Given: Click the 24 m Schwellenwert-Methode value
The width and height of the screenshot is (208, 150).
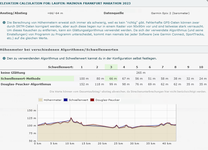Looking at the screenshot, I should click(203, 79).
